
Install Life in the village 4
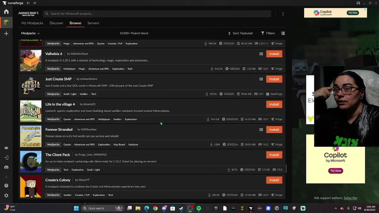274,104
